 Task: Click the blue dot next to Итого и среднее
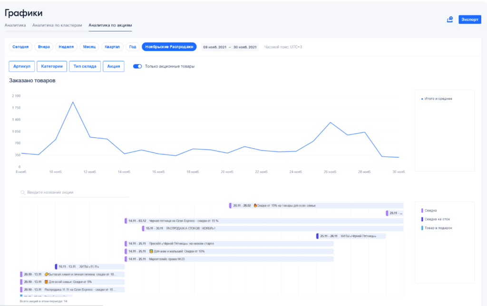tap(422, 99)
